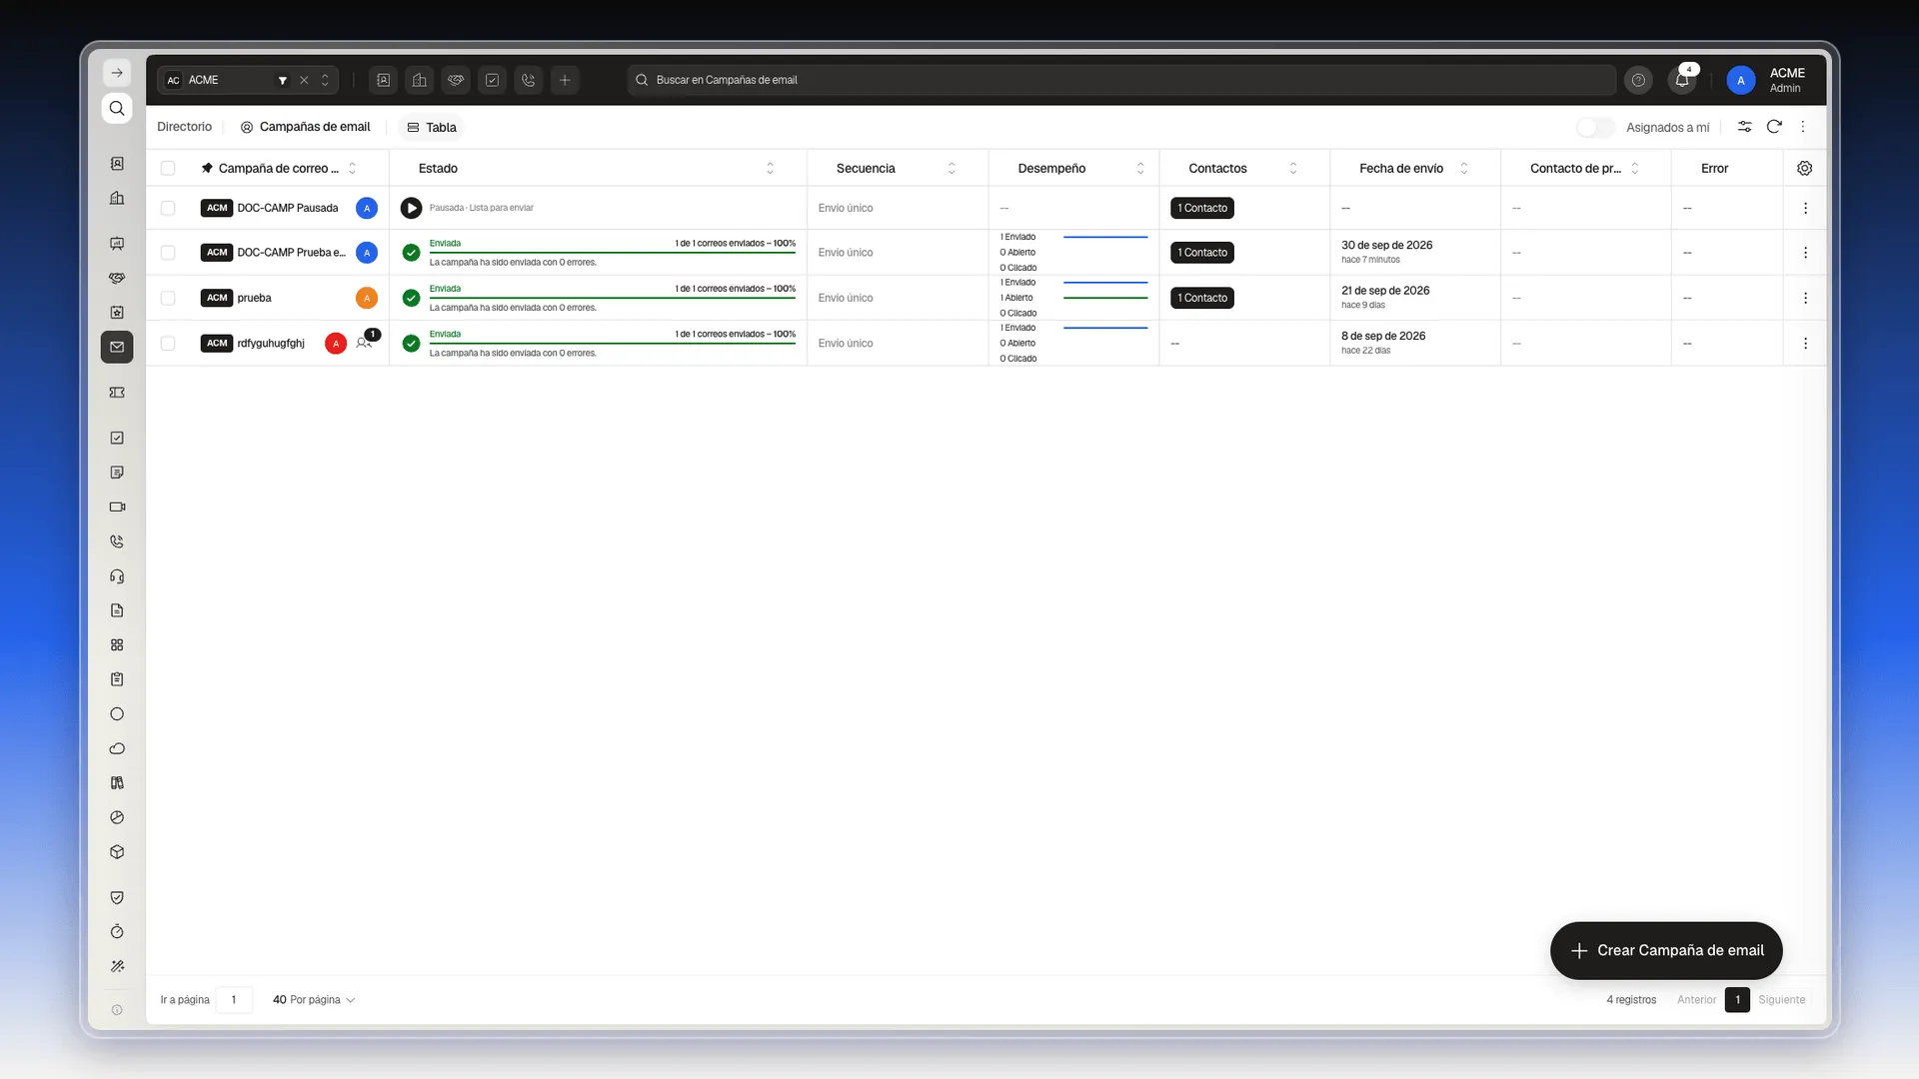The width and height of the screenshot is (1919, 1079).
Task: Open the shield check sidebar icon
Action: pos(117,897)
